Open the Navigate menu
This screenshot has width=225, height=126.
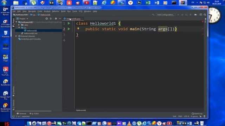(x=32, y=11)
